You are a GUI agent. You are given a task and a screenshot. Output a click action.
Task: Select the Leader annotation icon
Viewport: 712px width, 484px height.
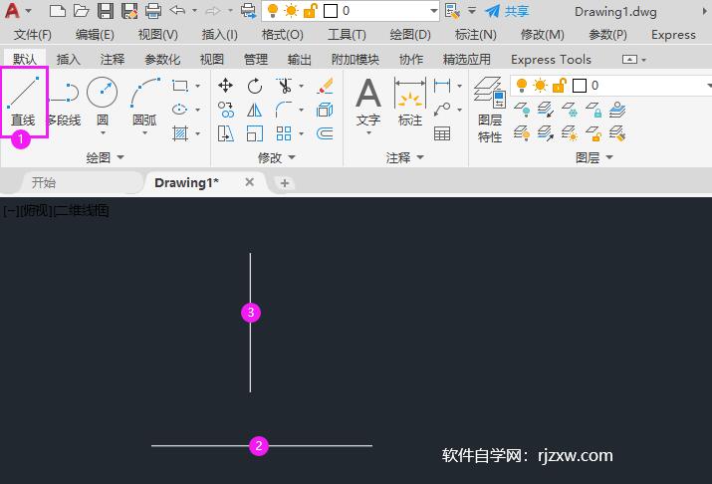[x=442, y=110]
